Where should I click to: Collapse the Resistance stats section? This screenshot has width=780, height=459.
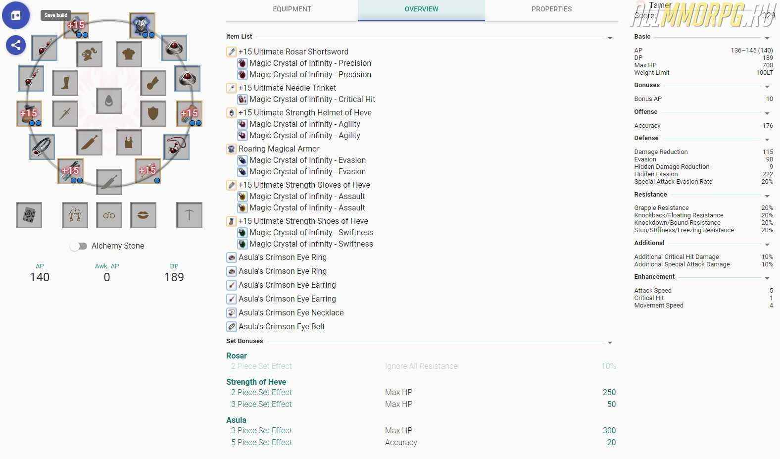767,196
